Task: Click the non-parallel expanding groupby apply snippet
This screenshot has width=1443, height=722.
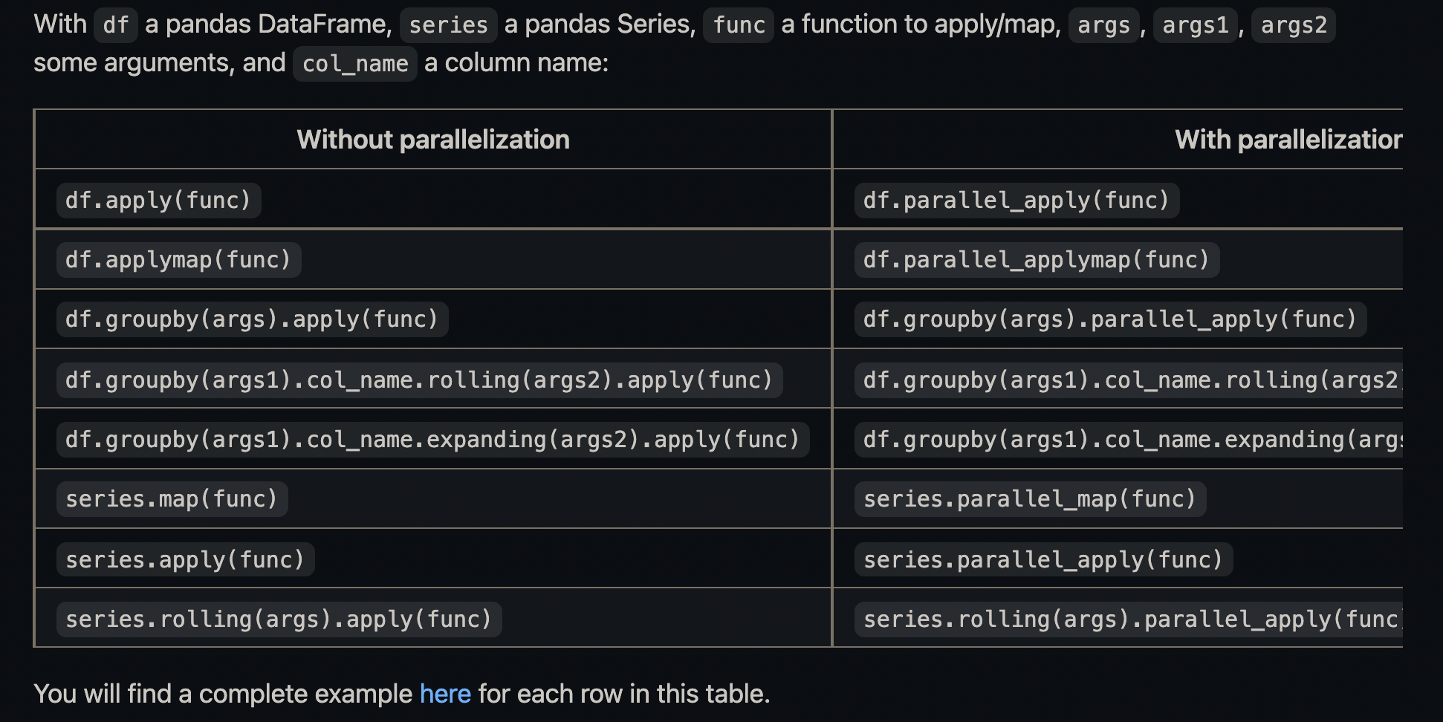Action: click(432, 440)
